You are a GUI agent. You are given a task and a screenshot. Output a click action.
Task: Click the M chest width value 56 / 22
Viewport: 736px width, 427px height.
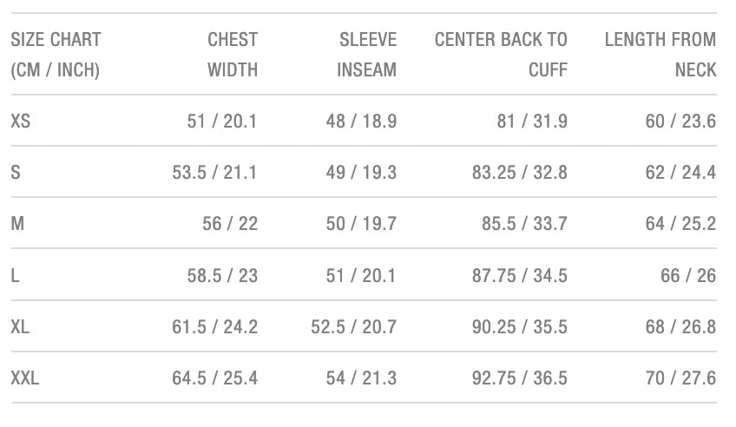point(230,224)
